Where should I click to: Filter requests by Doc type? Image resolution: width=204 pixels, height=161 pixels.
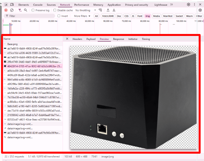click(119, 16)
